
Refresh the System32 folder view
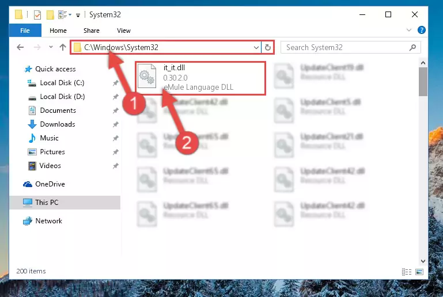coord(268,47)
